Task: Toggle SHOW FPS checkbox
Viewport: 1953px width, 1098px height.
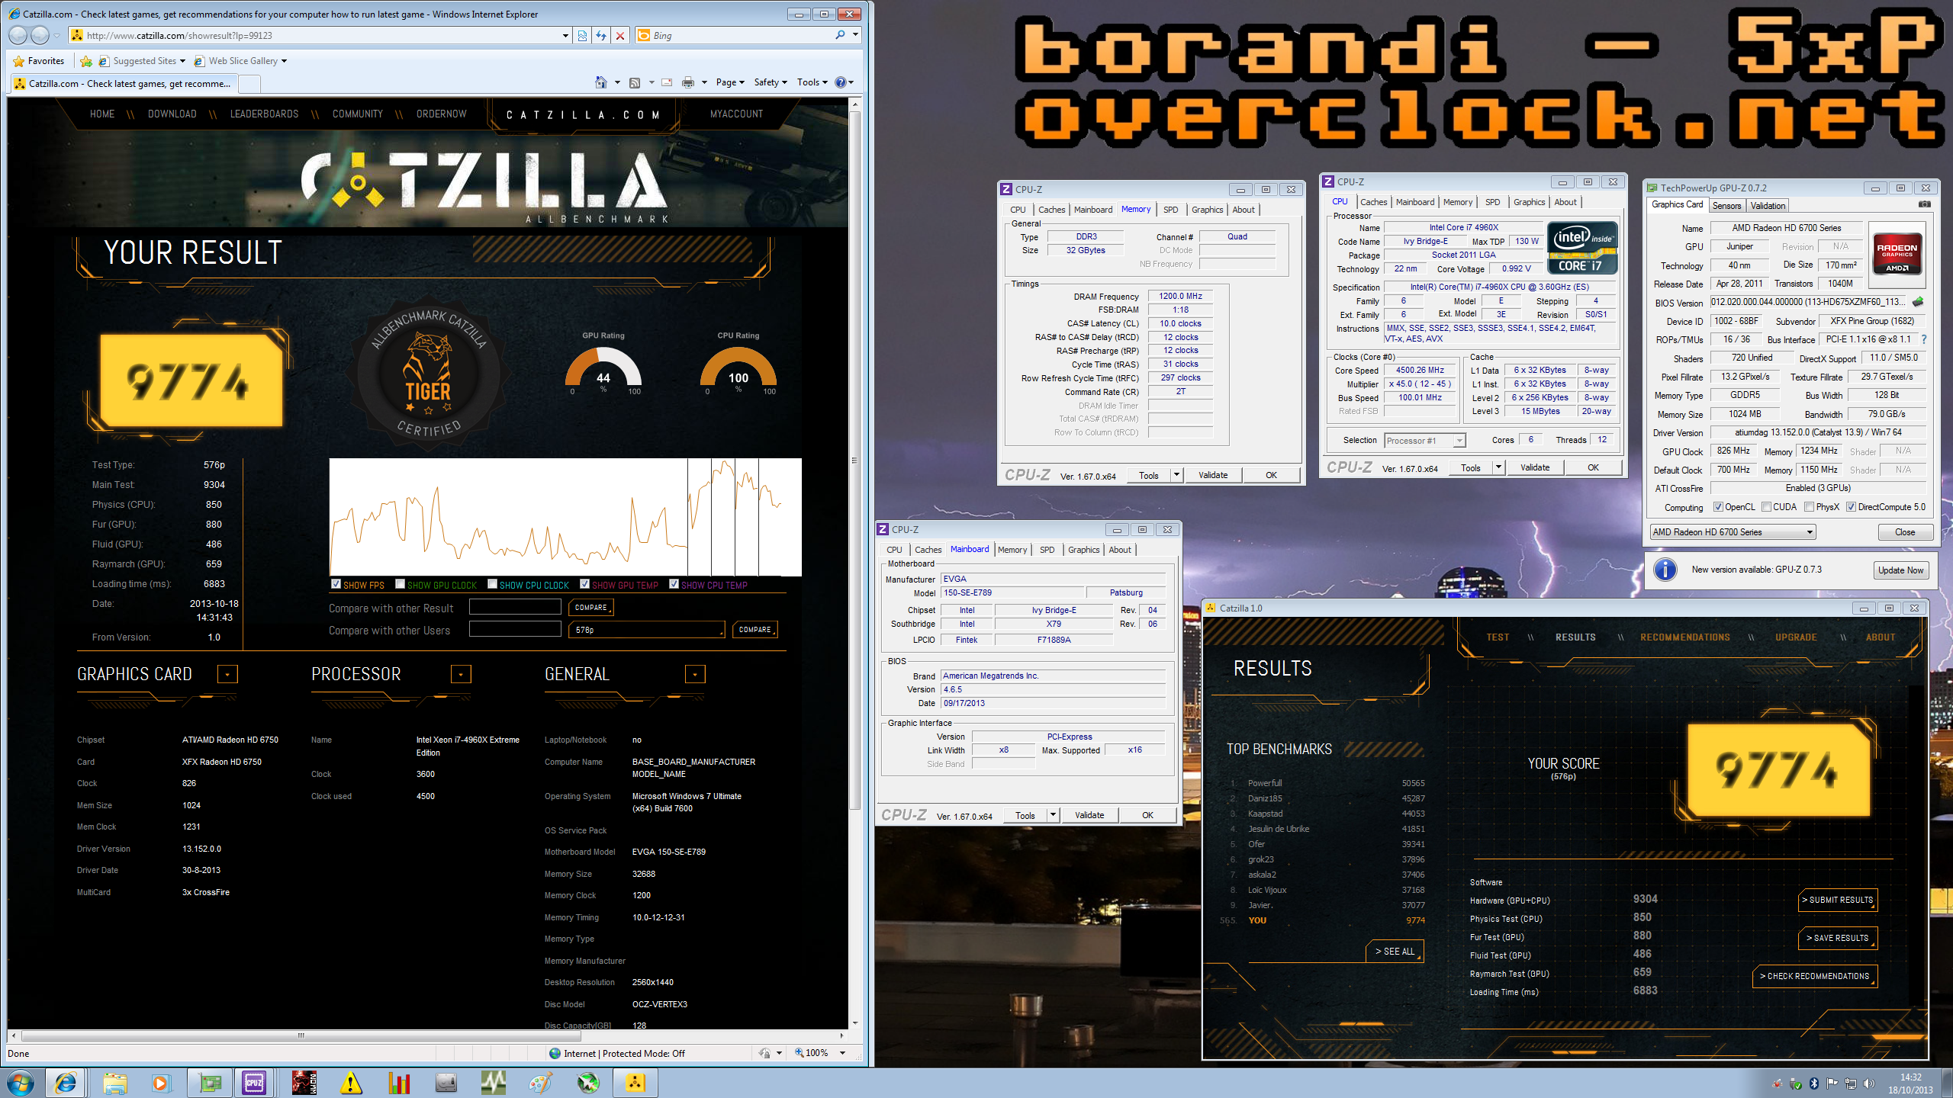Action: tap(336, 584)
